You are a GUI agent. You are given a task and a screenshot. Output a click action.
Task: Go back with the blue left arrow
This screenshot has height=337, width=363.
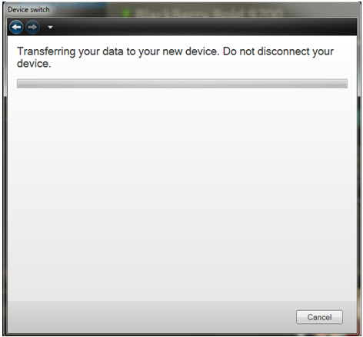16,27
